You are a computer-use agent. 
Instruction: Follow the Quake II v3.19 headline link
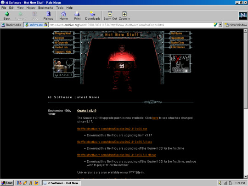point(87,111)
